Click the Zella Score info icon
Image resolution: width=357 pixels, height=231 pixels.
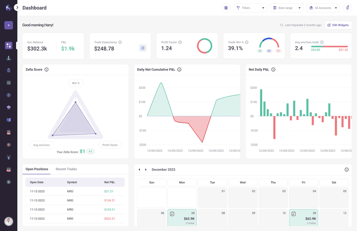pos(46,69)
